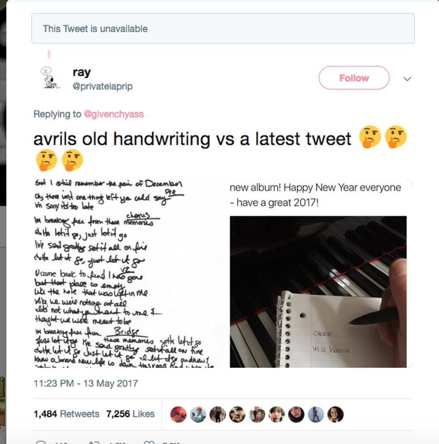
Task: Open the piano notebook photo
Action: pos(318,292)
